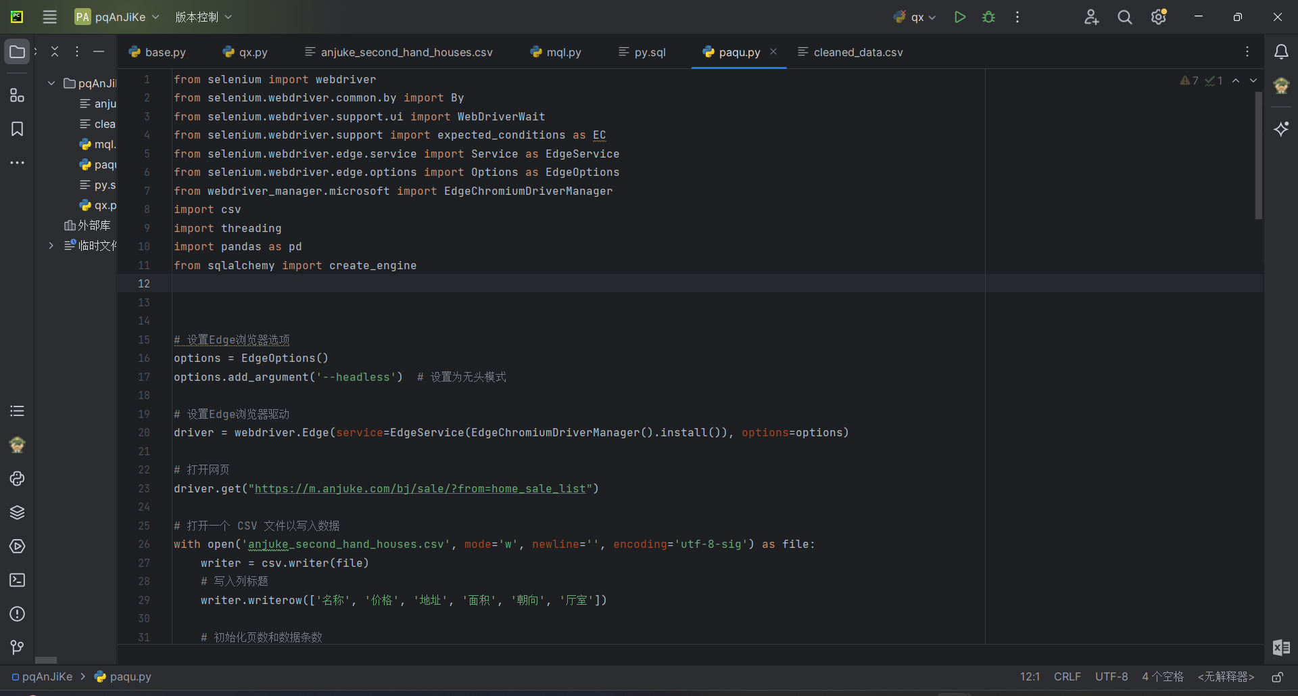Open IDE settings gear
The width and height of the screenshot is (1298, 696).
pyautogui.click(x=1159, y=17)
